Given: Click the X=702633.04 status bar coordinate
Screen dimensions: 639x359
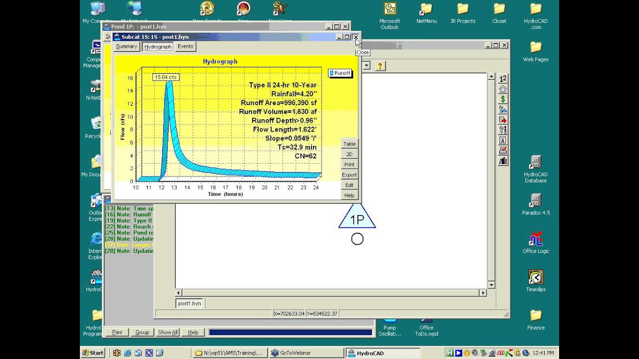Looking at the screenshot, I should tap(289, 314).
